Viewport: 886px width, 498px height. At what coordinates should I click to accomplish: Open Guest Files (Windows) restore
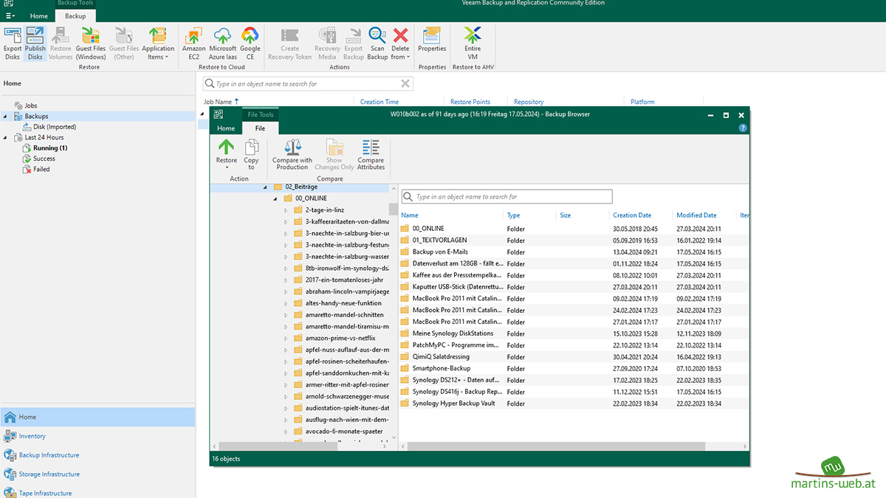point(90,44)
